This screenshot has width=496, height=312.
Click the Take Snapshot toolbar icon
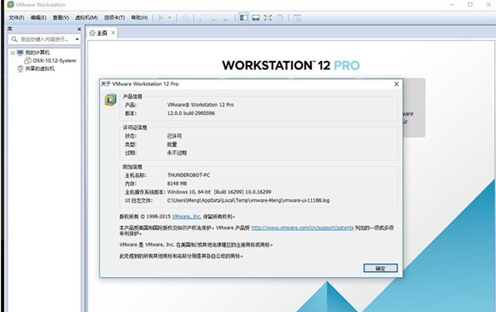tap(203, 18)
